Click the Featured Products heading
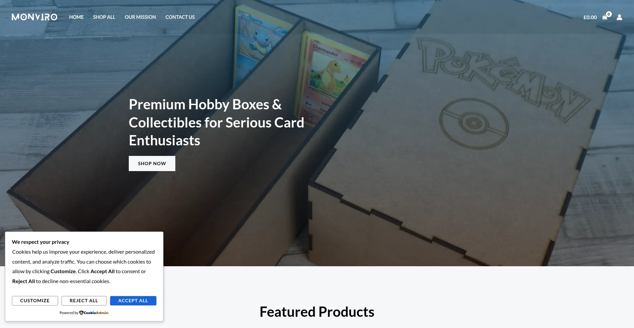634x328 pixels. click(x=317, y=312)
